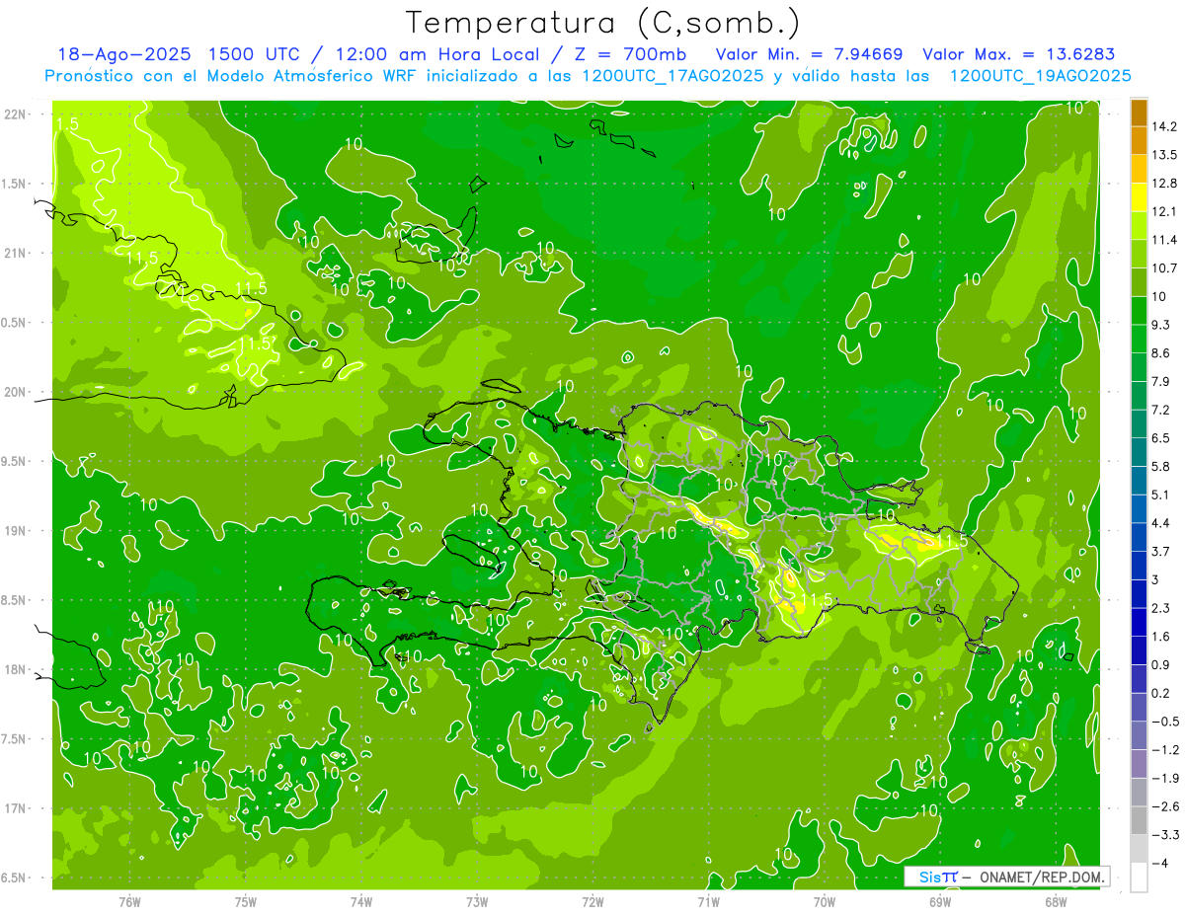
Task: Click the -4 value on color scale
Action: (x=1159, y=863)
